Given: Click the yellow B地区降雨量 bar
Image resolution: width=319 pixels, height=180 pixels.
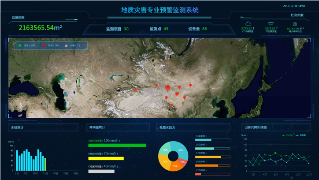Looking at the screenshot, I should point(106,158).
